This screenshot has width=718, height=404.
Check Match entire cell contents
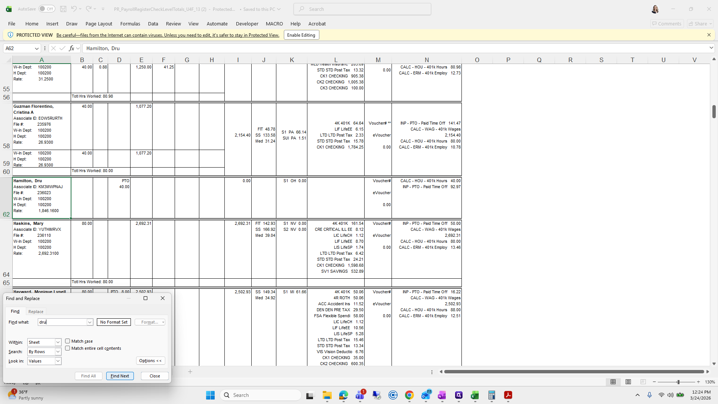(68, 348)
